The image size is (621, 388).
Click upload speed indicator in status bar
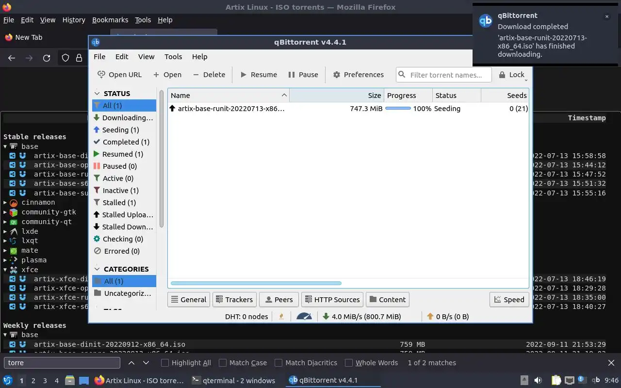point(448,317)
